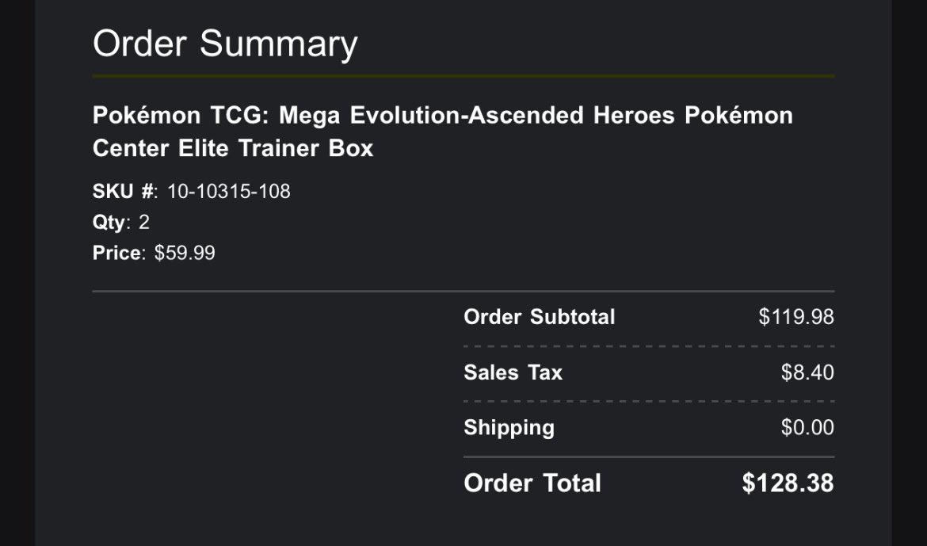927x546 pixels.
Task: Select the shipping cost $0.00
Action: tap(807, 427)
